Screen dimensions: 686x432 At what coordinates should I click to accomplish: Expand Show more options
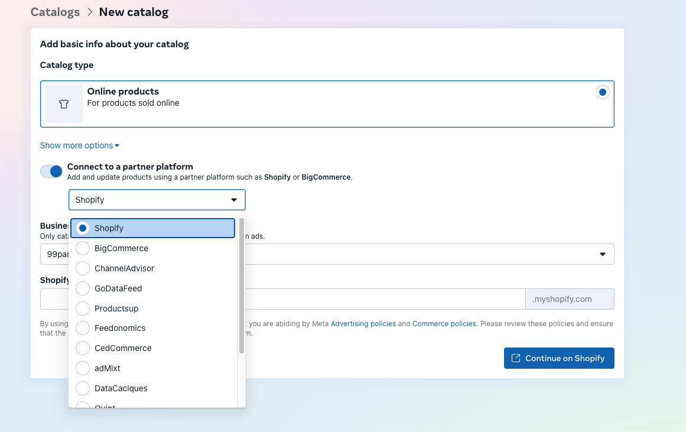click(x=80, y=145)
